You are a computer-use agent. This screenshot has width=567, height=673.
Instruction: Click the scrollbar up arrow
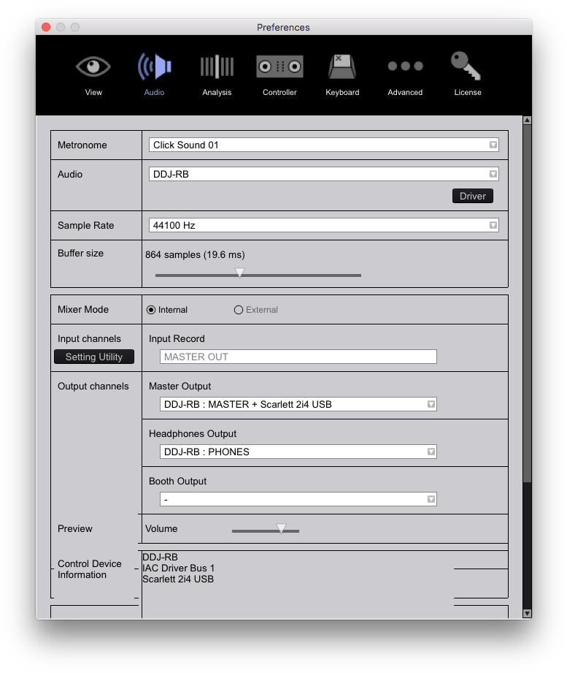(528, 121)
